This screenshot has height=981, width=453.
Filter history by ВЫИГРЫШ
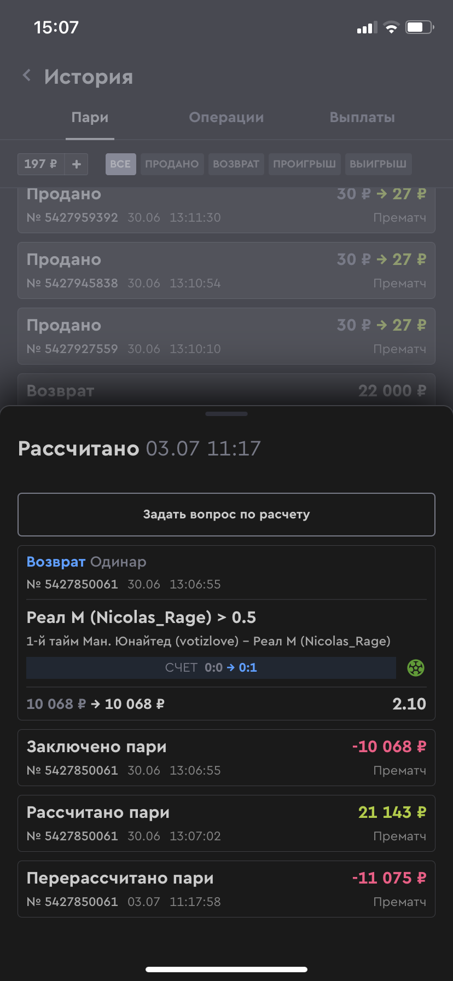click(378, 164)
